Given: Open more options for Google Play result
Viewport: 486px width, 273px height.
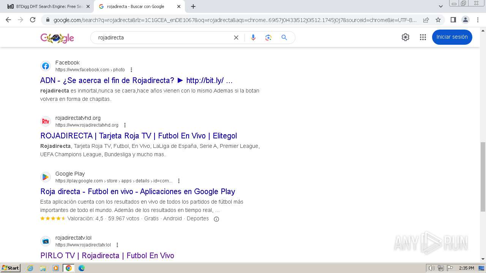Looking at the screenshot, I should pos(179,181).
